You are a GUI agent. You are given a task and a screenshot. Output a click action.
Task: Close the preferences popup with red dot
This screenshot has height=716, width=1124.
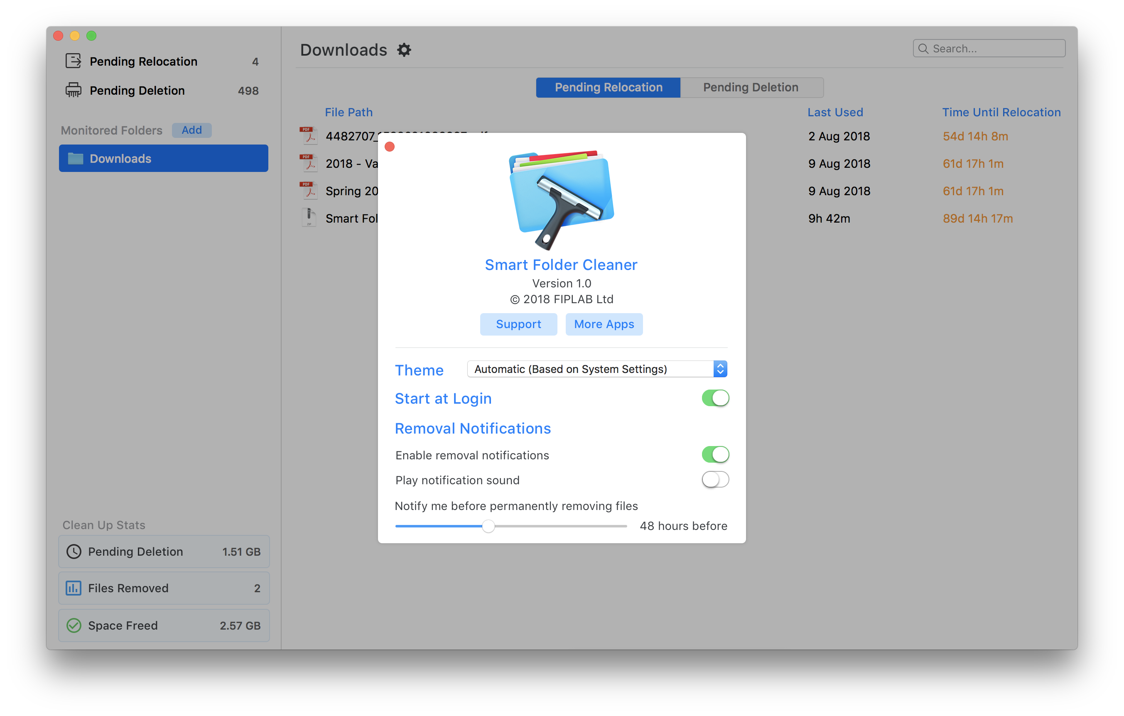pos(390,147)
